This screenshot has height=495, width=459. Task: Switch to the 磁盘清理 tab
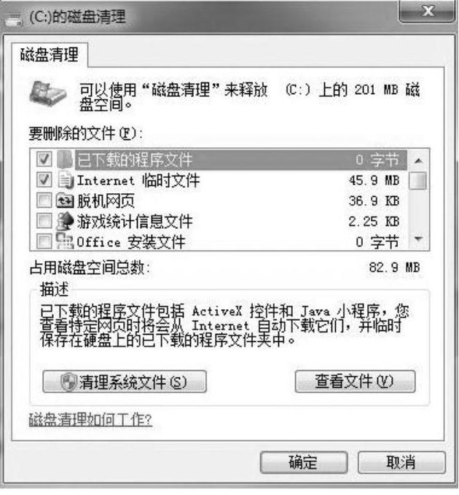coord(50,55)
